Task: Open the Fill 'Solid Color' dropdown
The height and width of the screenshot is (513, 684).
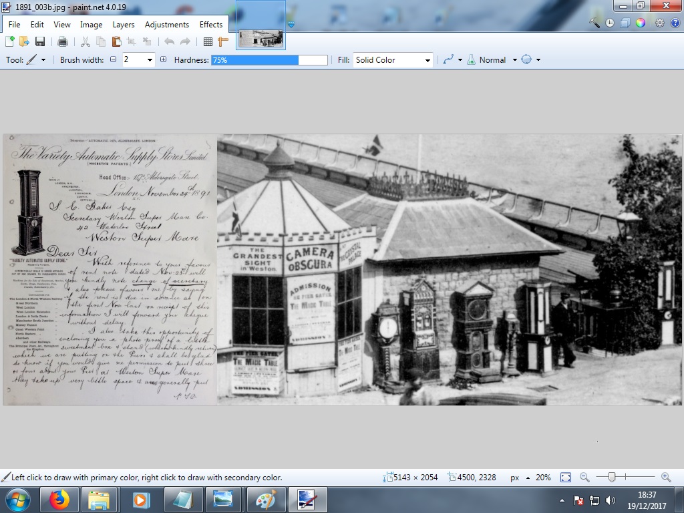Action: [x=426, y=59]
